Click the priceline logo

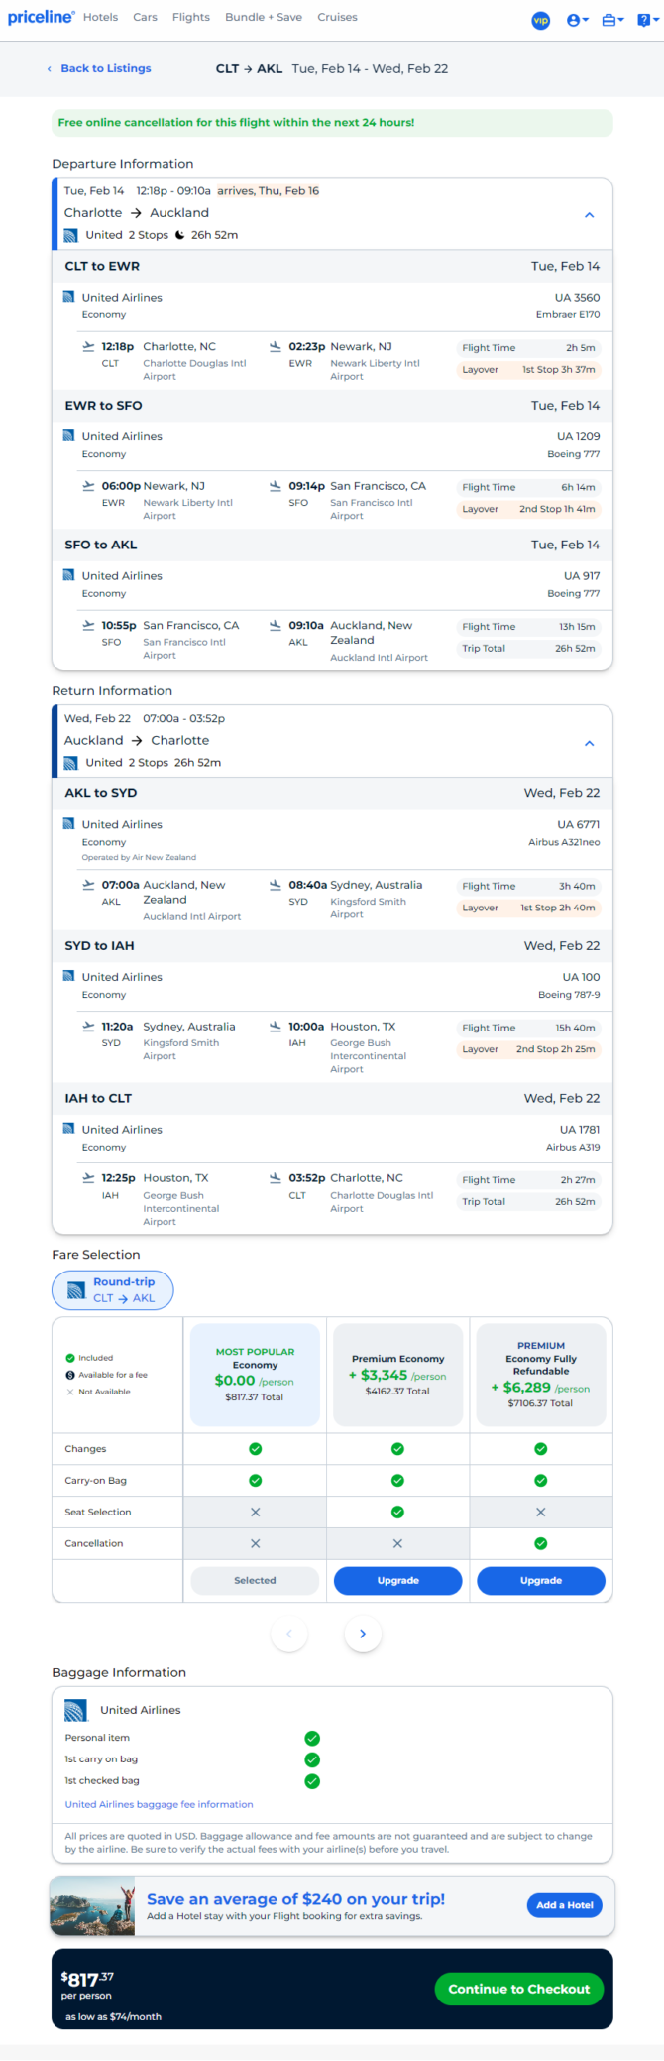point(41,17)
